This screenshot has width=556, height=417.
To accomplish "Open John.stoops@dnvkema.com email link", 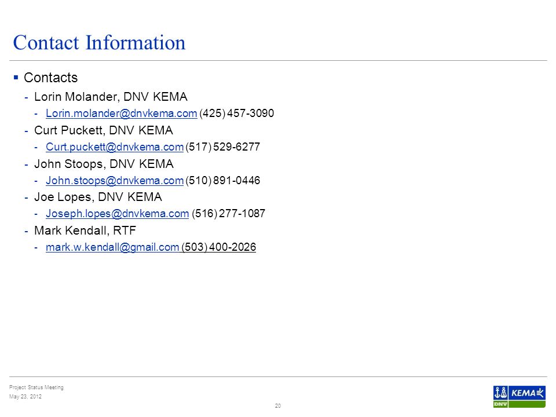I will point(115,181).
